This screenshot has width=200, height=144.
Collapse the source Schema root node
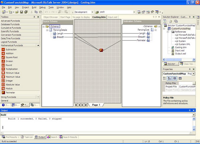[x=43, y=27]
